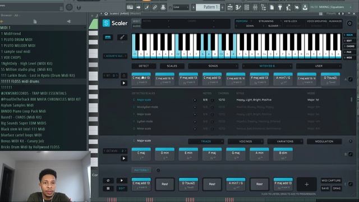
Task: Select the guitar view icon in Scaler
Action: click(x=122, y=38)
